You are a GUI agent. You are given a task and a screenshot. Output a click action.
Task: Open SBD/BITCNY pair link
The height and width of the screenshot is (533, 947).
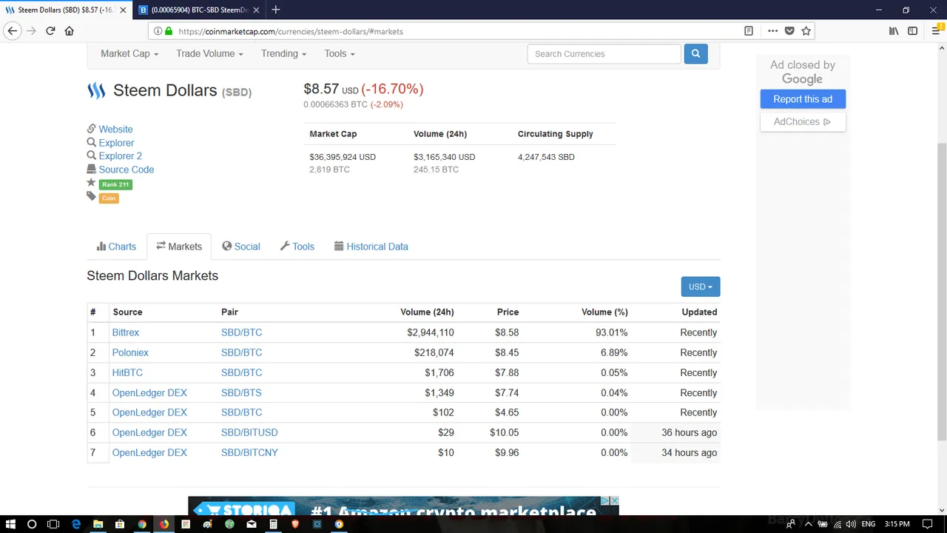coord(249,452)
